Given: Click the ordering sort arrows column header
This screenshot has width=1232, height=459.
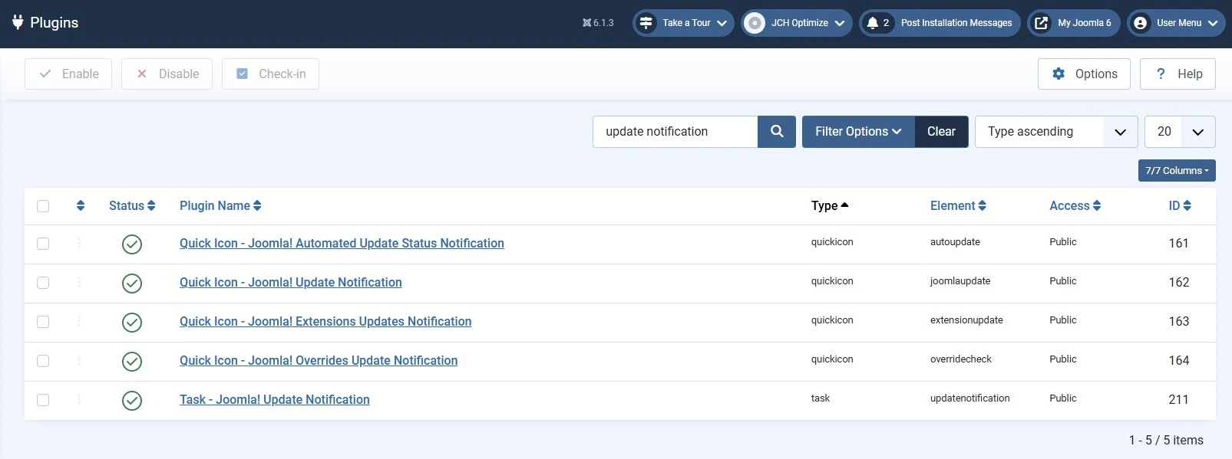Looking at the screenshot, I should (81, 205).
